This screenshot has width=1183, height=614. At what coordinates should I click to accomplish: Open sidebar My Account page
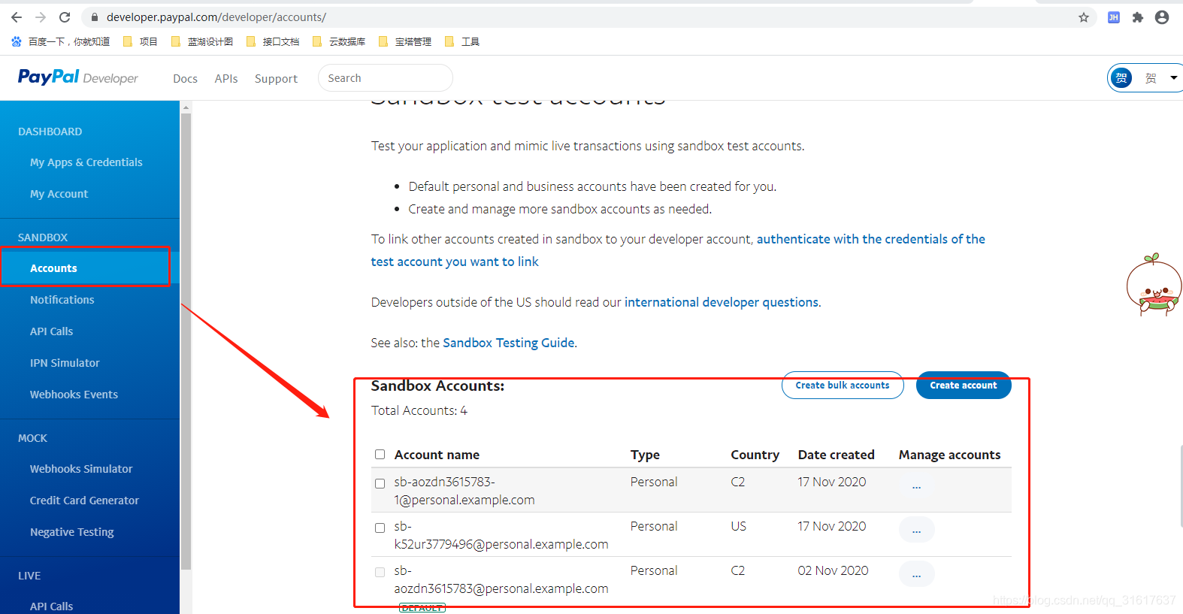(x=59, y=194)
